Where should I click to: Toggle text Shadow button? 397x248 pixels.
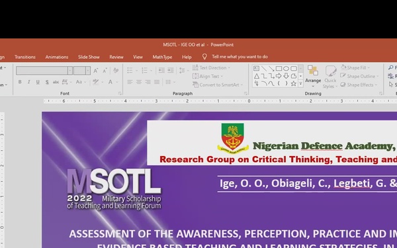tap(47, 82)
